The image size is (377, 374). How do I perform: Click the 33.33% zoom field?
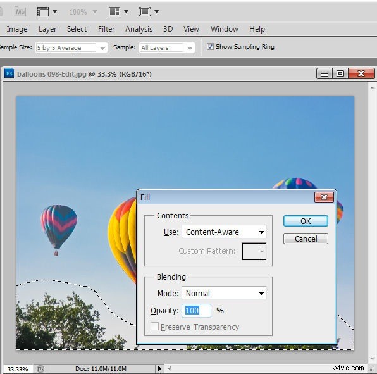(x=18, y=369)
